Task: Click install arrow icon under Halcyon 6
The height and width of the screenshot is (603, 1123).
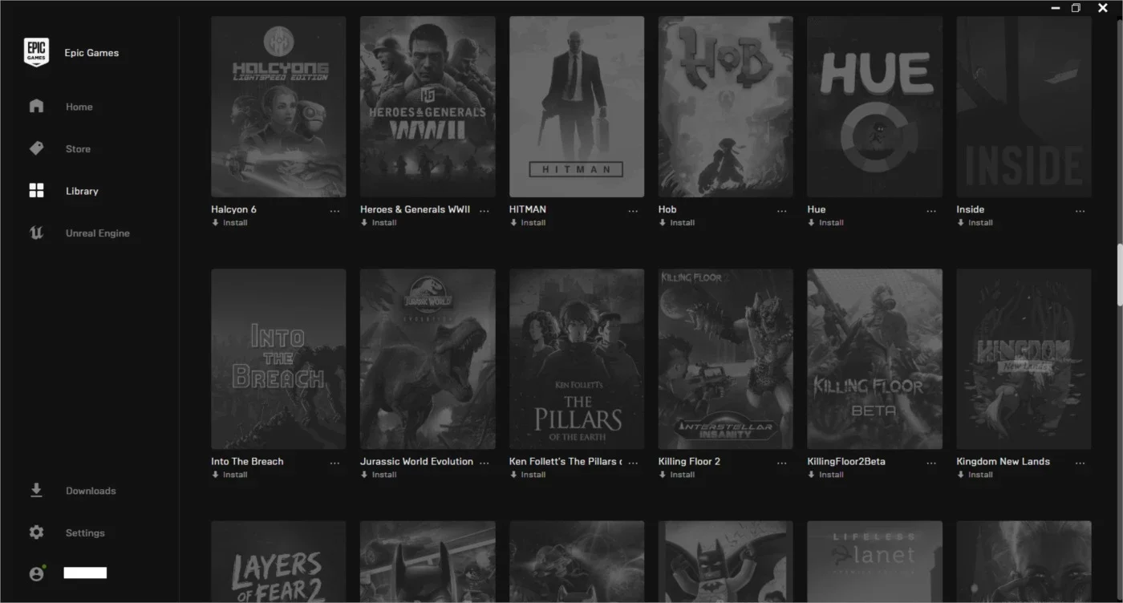Action: click(215, 223)
